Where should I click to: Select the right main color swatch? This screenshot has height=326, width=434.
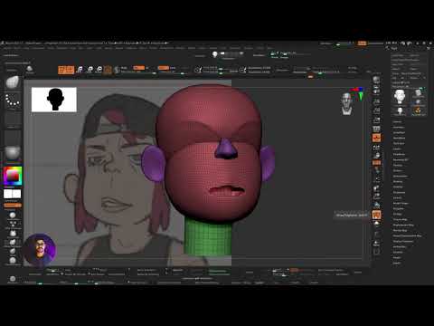click(17, 194)
